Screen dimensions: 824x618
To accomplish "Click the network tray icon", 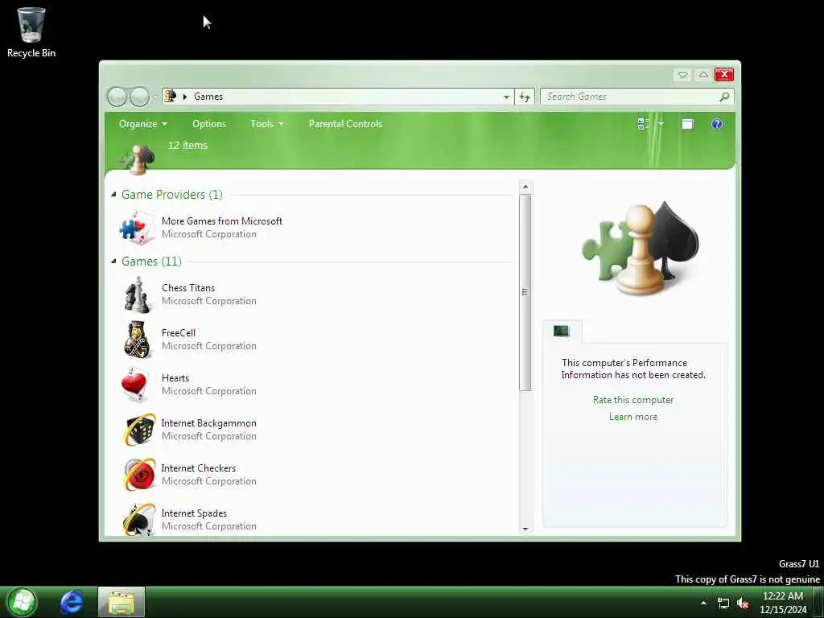I will [723, 604].
